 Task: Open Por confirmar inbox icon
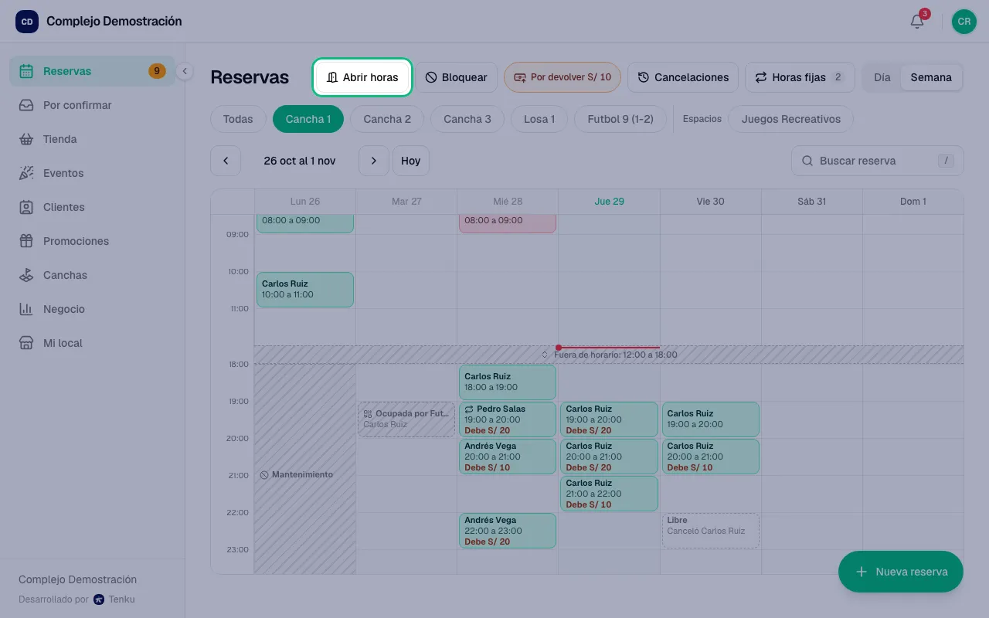(26, 105)
